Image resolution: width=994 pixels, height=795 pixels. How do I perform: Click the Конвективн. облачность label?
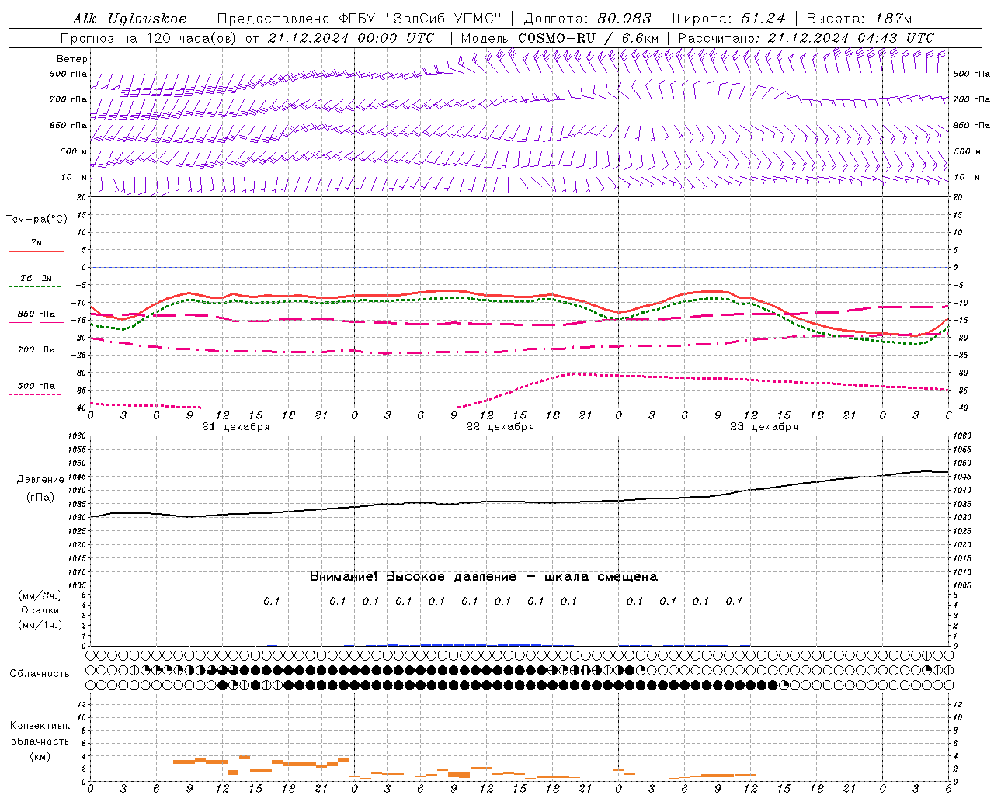click(x=40, y=734)
